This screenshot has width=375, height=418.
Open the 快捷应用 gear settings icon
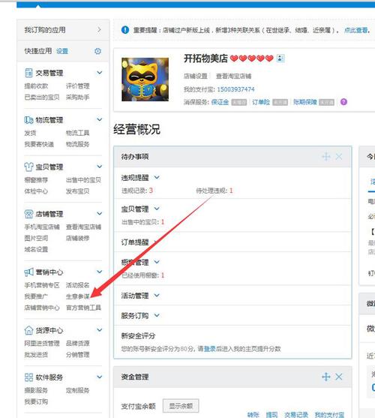click(97, 51)
